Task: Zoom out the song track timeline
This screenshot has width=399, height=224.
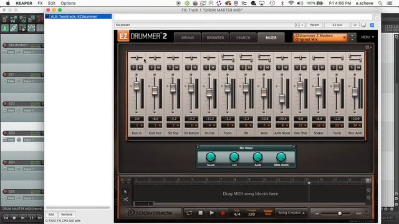Action: pos(368,198)
